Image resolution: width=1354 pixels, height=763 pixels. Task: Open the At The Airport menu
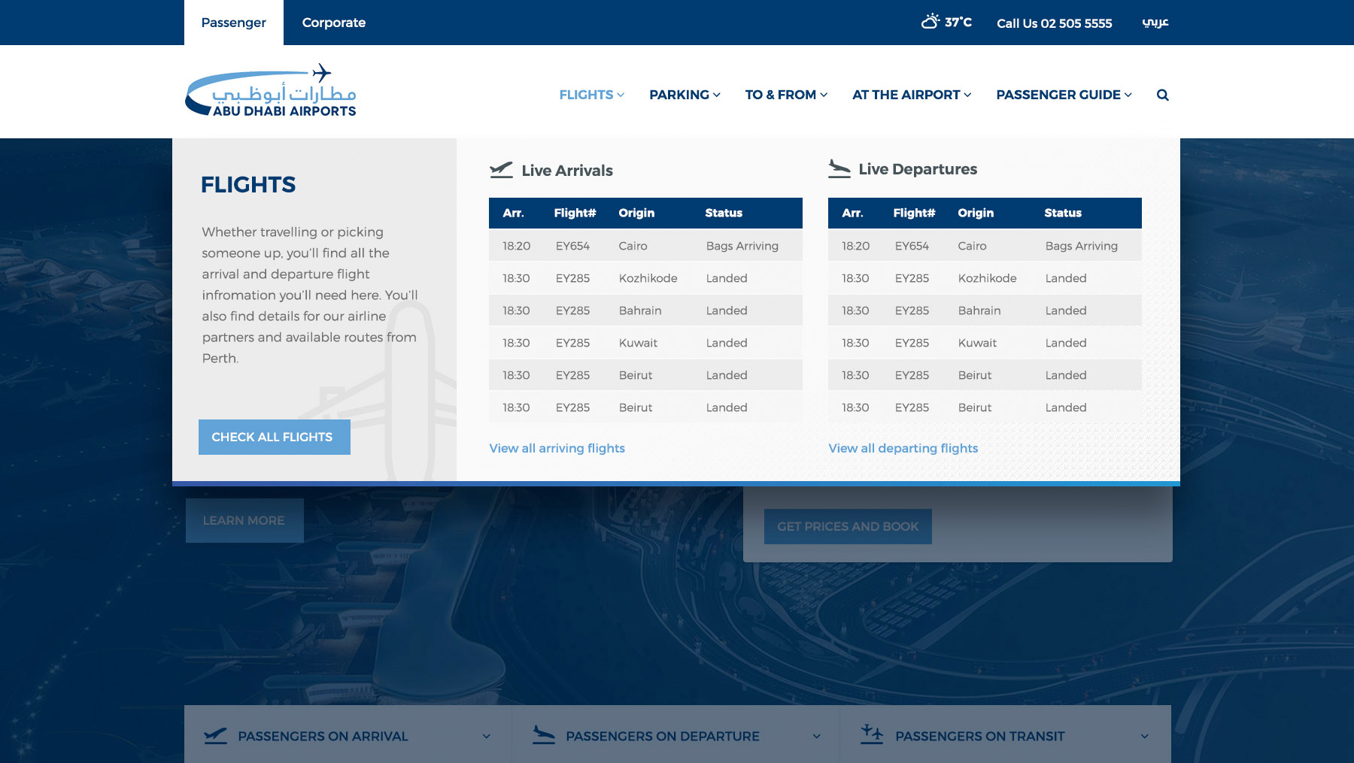click(911, 95)
